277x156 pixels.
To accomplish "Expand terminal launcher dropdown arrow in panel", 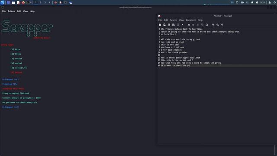I will pos(31,3).
